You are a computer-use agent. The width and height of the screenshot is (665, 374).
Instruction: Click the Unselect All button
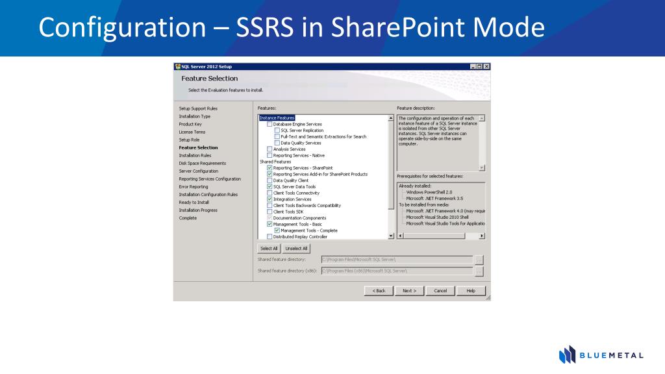(x=296, y=249)
